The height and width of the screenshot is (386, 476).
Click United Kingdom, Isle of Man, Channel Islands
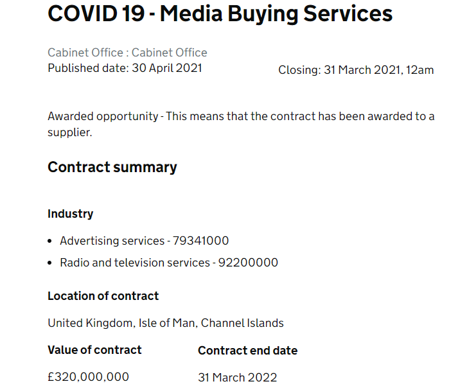[166, 323]
